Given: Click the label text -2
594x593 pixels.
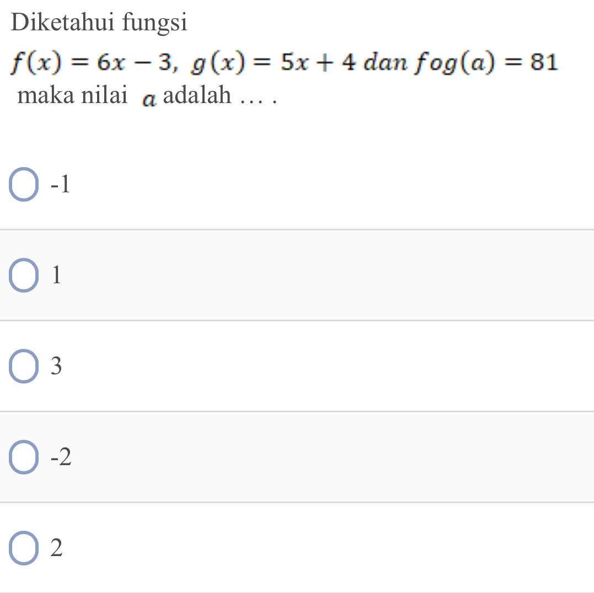Looking at the screenshot, I should (x=60, y=457).
